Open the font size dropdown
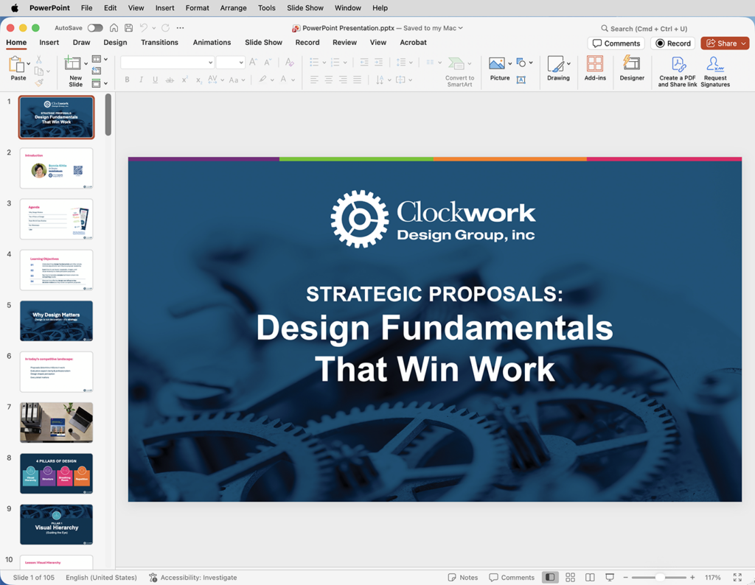 [x=241, y=63]
